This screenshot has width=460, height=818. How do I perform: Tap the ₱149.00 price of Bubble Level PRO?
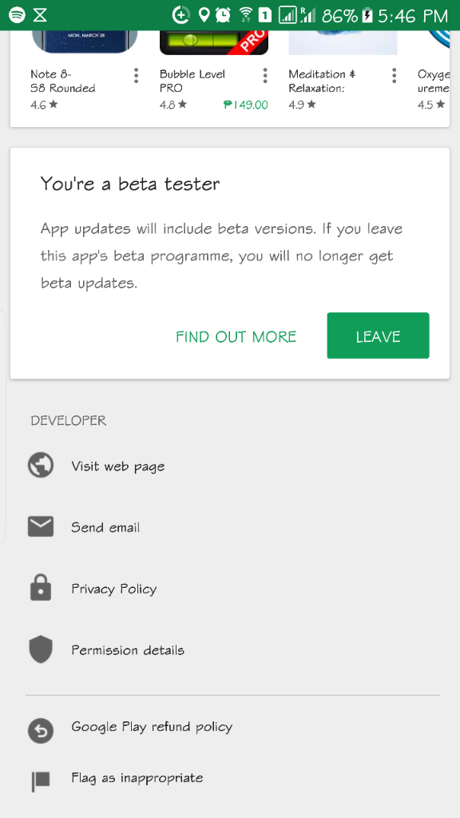pyautogui.click(x=246, y=105)
